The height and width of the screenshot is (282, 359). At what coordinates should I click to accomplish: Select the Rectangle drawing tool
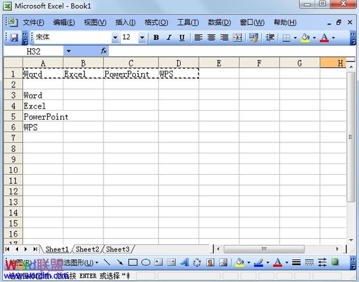point(133,262)
